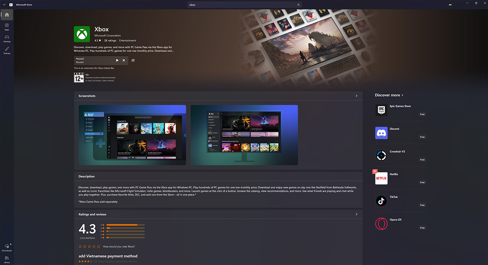Go to the Home page in sidebar
Image resolution: width=488 pixels, height=265 pixels.
[x=7, y=15]
